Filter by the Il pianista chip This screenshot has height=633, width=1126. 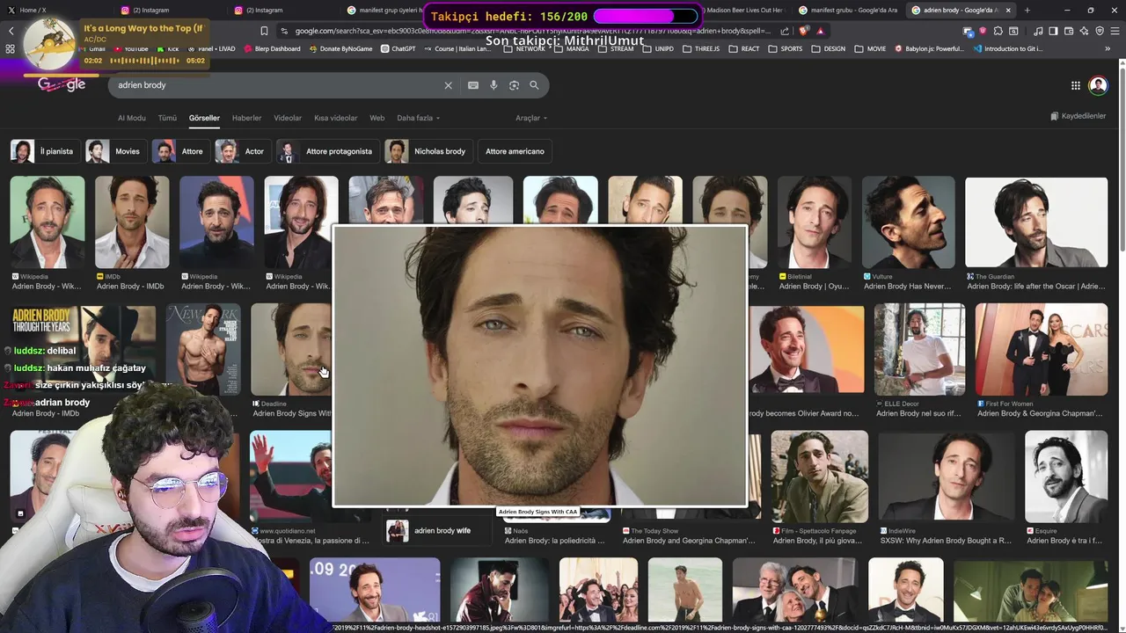[x=44, y=151]
